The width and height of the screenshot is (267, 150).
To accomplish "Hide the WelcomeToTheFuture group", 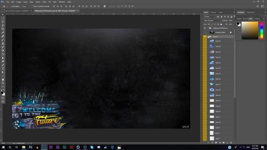I will pos(205,28).
